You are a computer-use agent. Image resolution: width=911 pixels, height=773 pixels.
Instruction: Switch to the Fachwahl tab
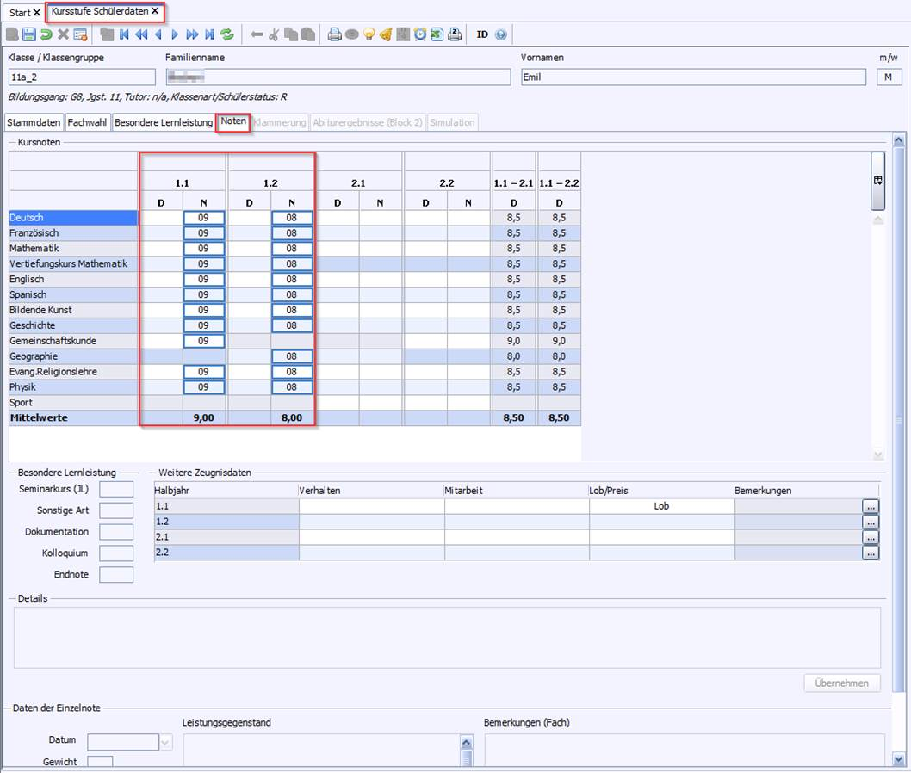click(x=88, y=122)
